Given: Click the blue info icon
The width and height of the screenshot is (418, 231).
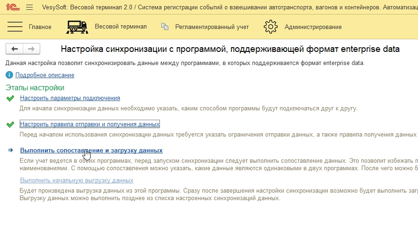Looking at the screenshot, I should pos(9,75).
